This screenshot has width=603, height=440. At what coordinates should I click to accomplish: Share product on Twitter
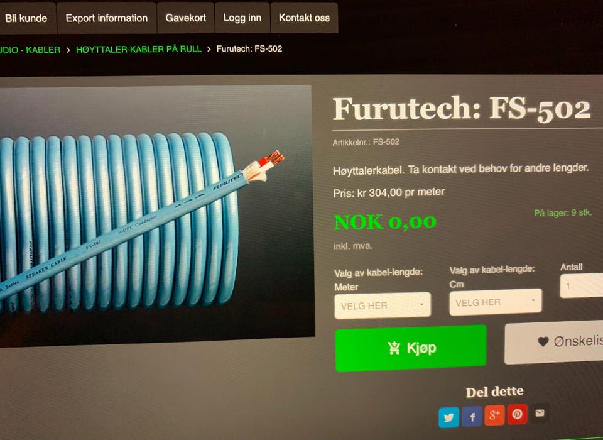click(x=448, y=417)
